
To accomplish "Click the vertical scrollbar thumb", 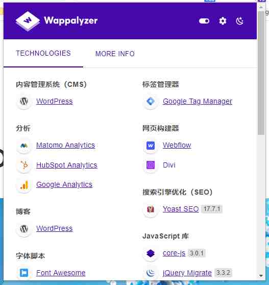I will tap(261, 73).
